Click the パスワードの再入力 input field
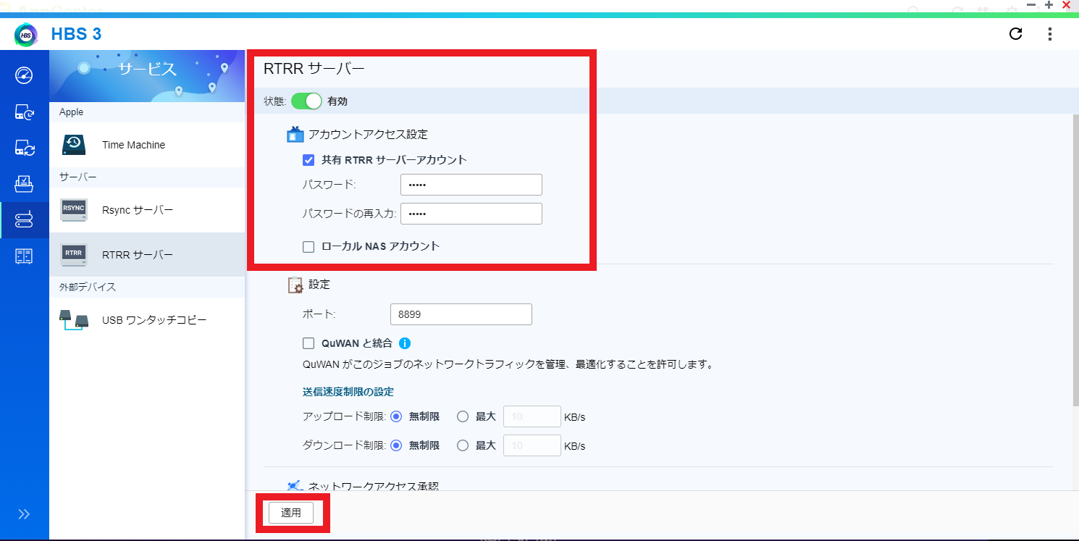Image resolution: width=1079 pixels, height=541 pixels. pyautogui.click(x=471, y=214)
